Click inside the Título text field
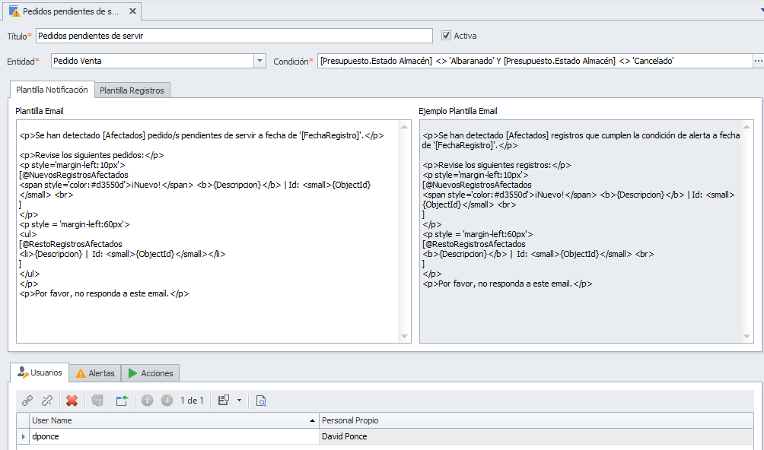764x450 pixels. pos(234,36)
